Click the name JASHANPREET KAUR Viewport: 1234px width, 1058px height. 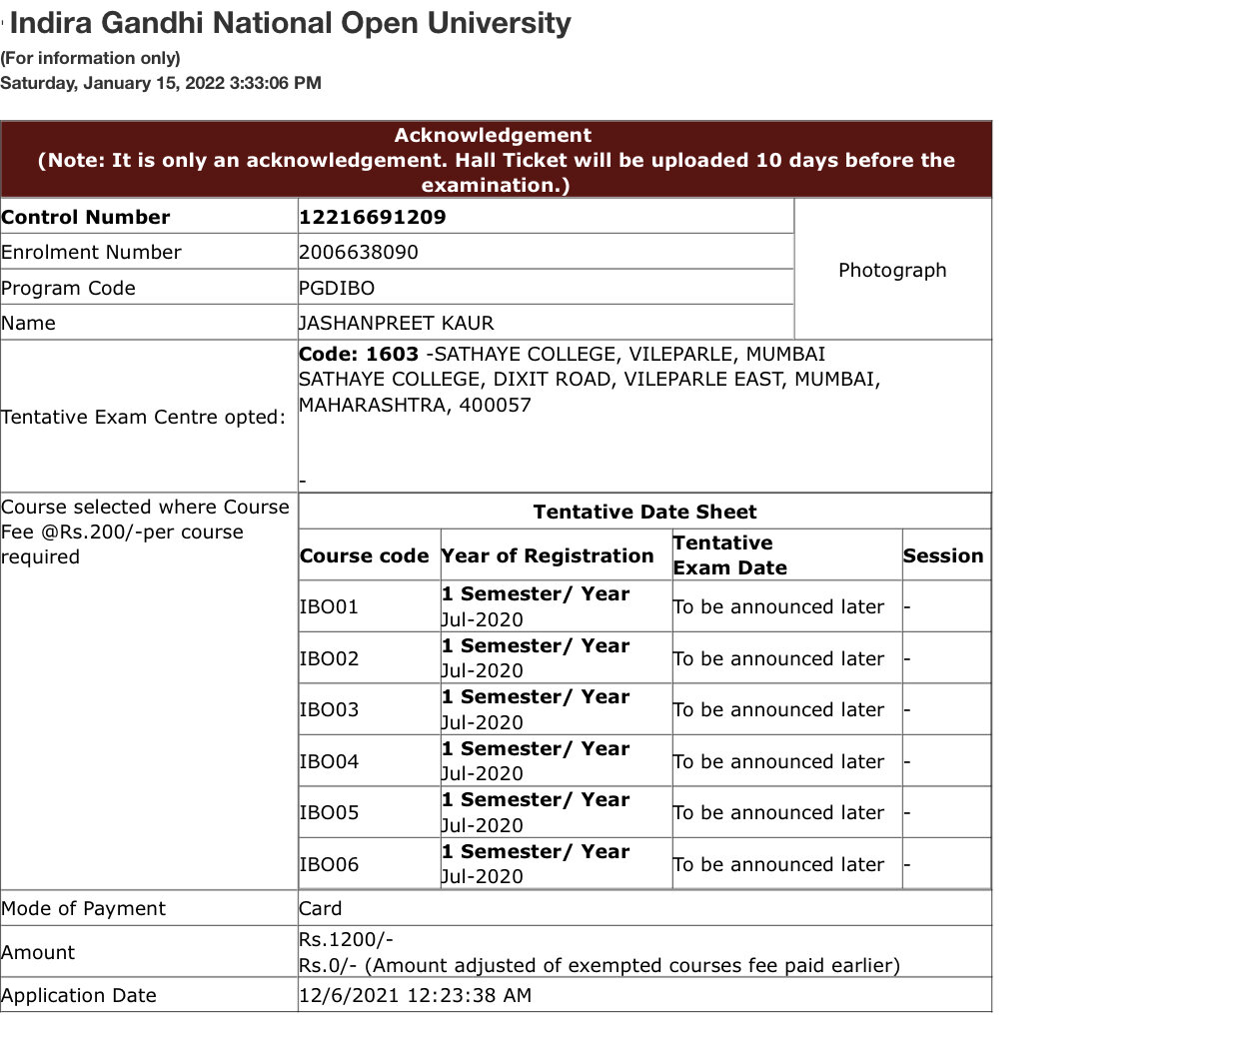point(397,323)
